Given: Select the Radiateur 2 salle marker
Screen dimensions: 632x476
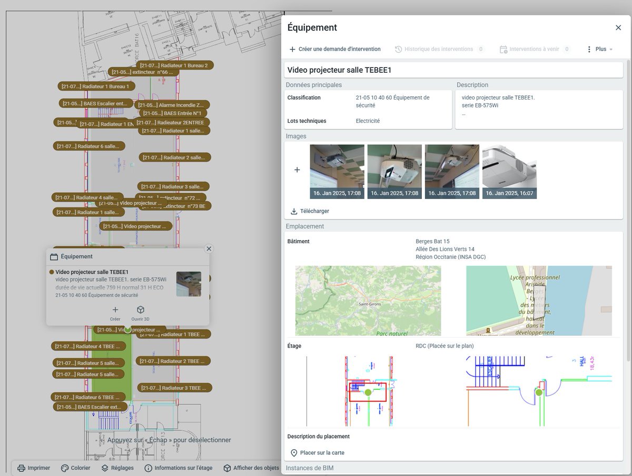Looking at the screenshot, I should tap(175, 157).
